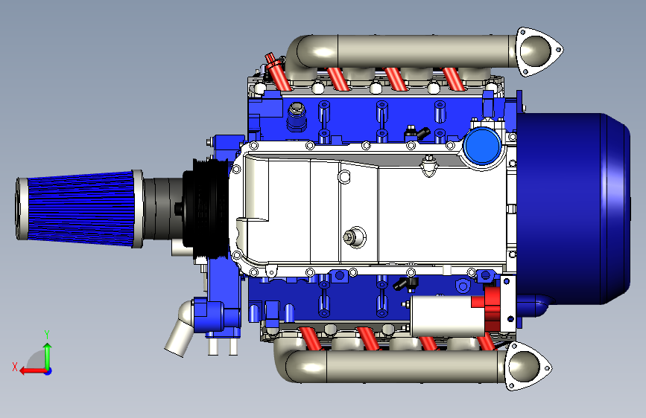Pick the black sensor on lower block
646x418 pixels.
click(406, 284)
